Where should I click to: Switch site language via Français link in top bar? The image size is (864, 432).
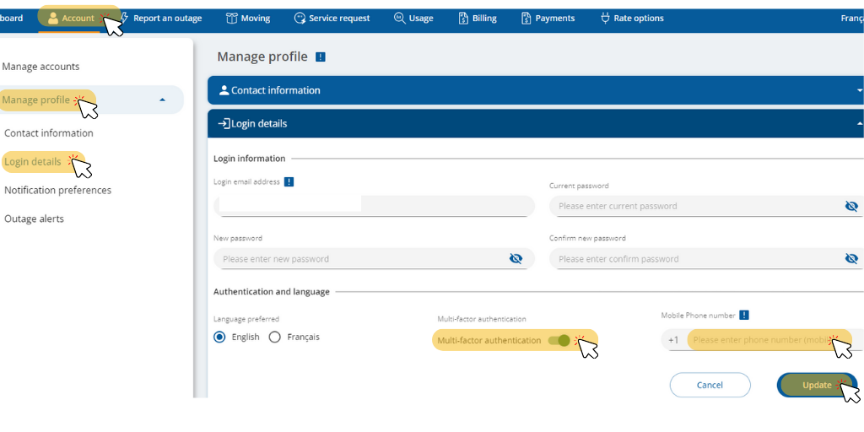tap(852, 19)
